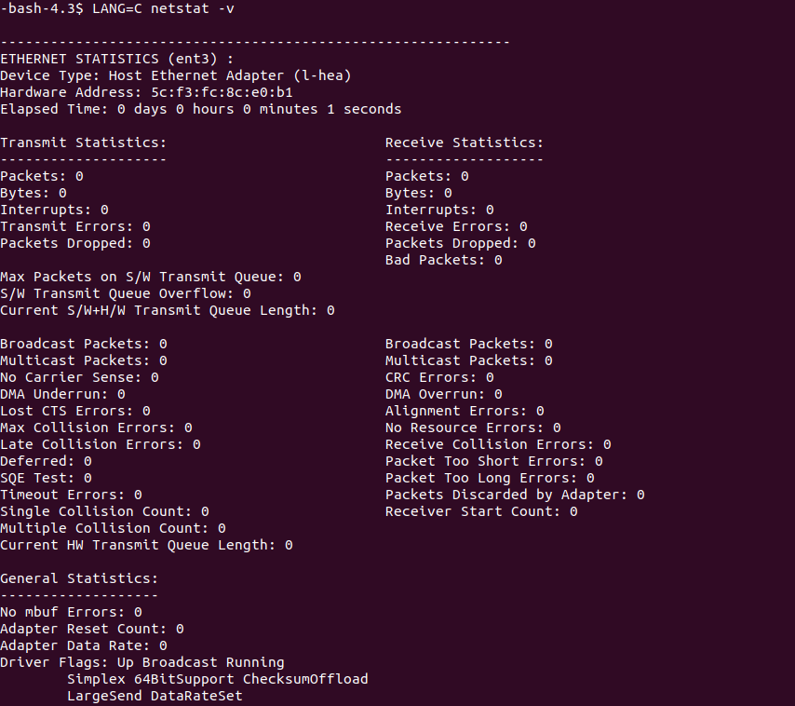Viewport: 795px width, 706px height.
Task: Click the General Statistics heading
Action: coord(79,578)
